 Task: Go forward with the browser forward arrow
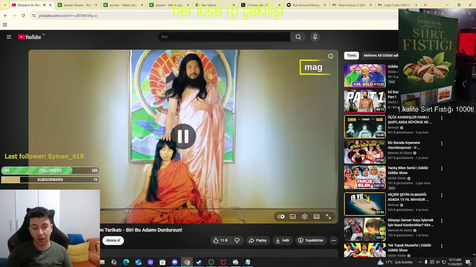point(14,16)
